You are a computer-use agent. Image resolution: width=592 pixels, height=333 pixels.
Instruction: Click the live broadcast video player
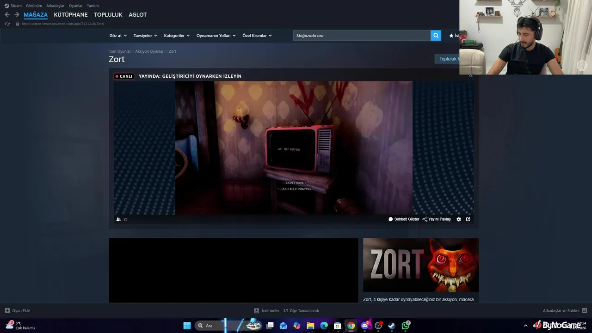pyautogui.click(x=294, y=148)
